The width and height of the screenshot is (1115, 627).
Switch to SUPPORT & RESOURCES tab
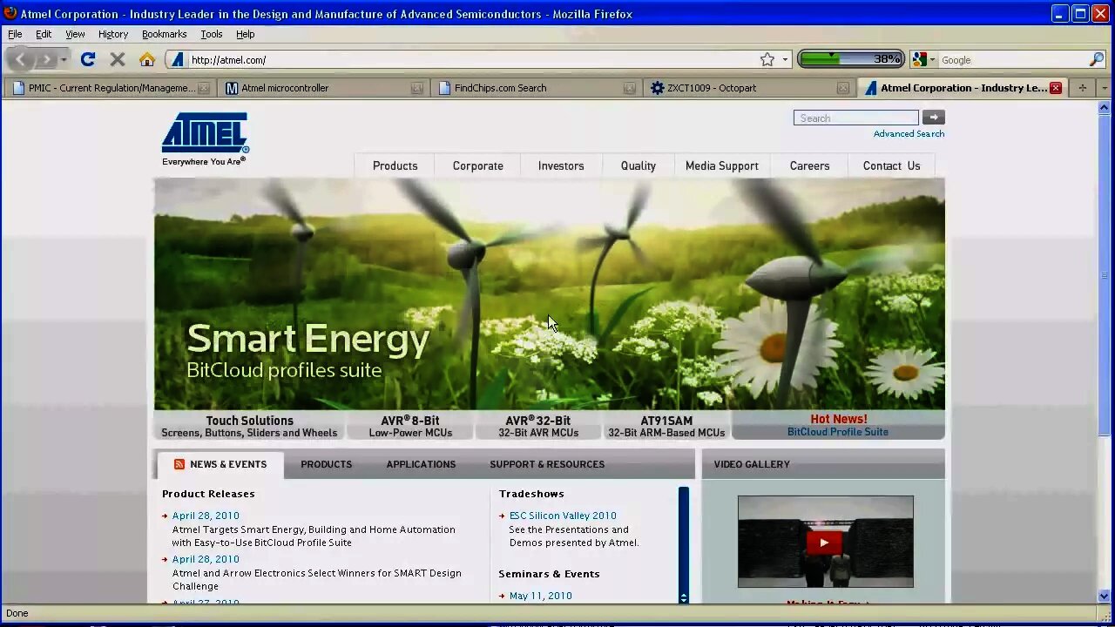pyautogui.click(x=547, y=464)
